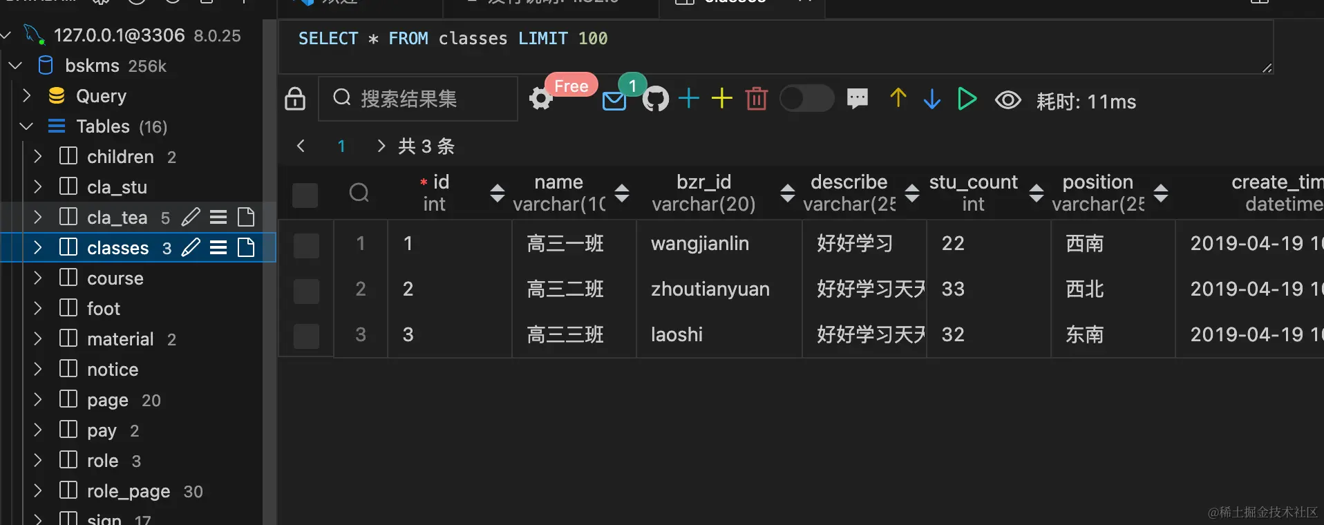Click the 搜索结果集 search field
The width and height of the screenshot is (1324, 525).
[418, 99]
